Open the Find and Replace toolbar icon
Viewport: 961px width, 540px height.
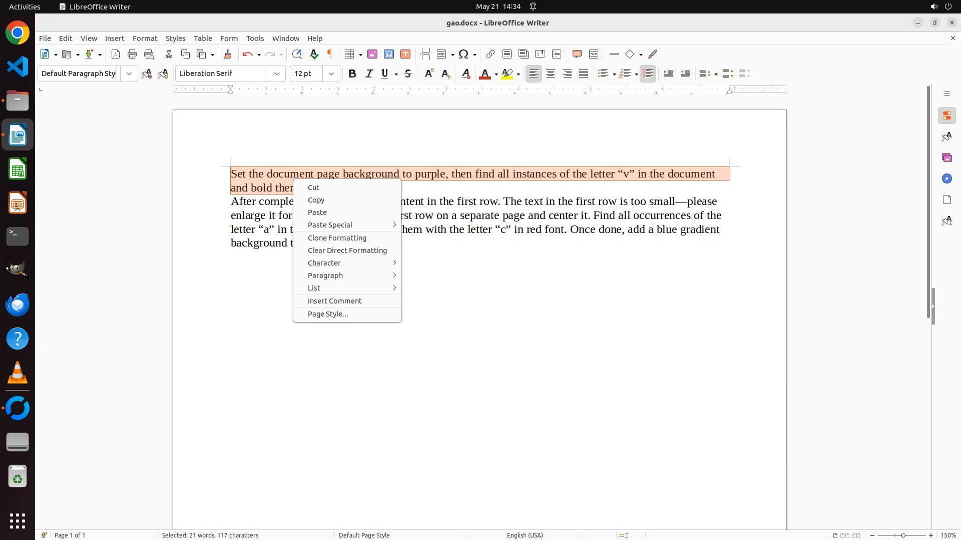click(x=297, y=54)
